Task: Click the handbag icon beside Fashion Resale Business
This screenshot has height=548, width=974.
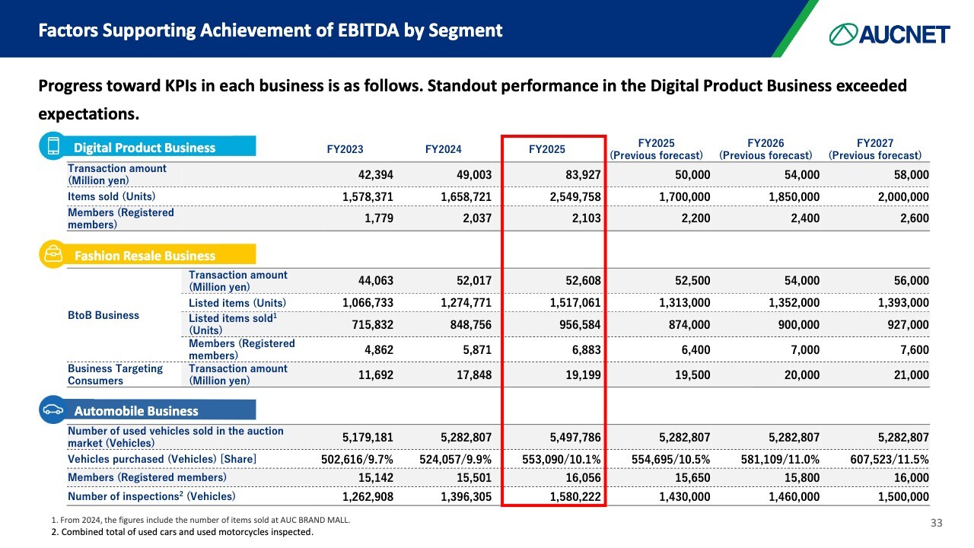Action: [53, 255]
